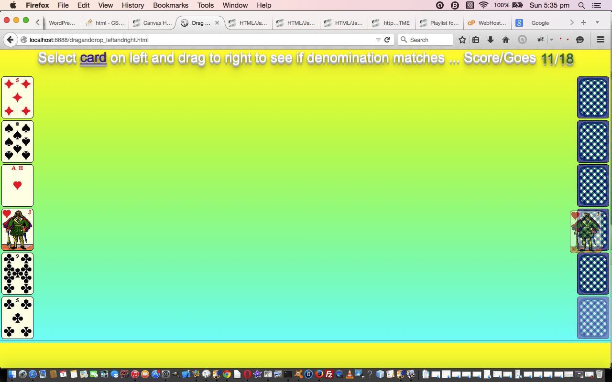Open the downloads arrow in the Firefox toolbar

491,40
